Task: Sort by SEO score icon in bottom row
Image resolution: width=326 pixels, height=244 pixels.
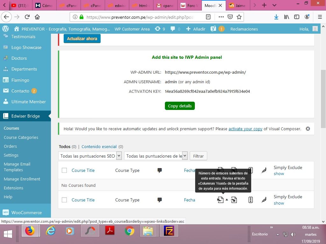Action: 251,200
